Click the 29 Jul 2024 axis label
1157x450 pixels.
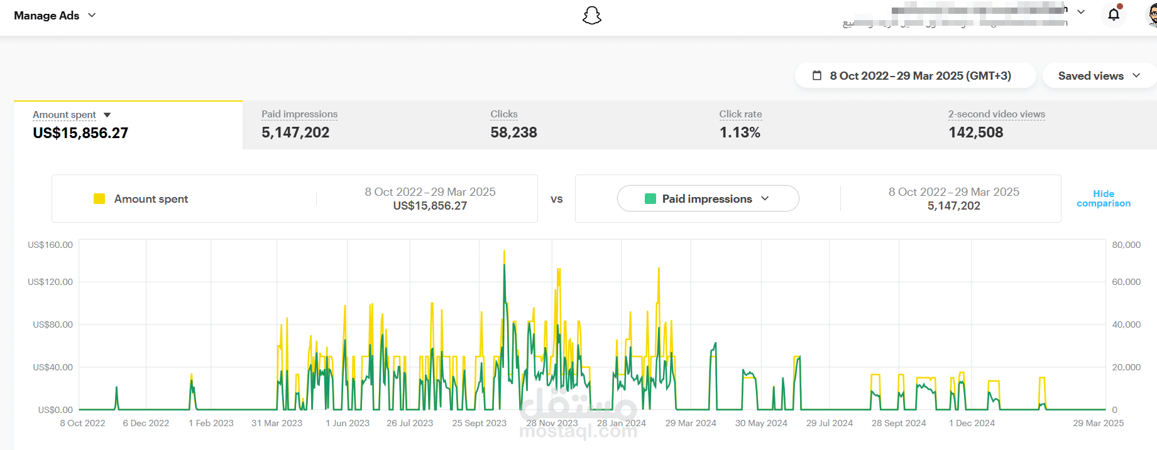click(x=830, y=423)
